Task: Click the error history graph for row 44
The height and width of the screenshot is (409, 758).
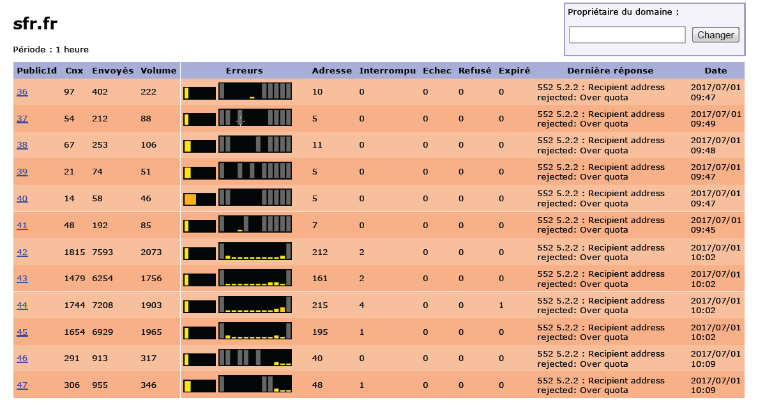Action: point(255,304)
